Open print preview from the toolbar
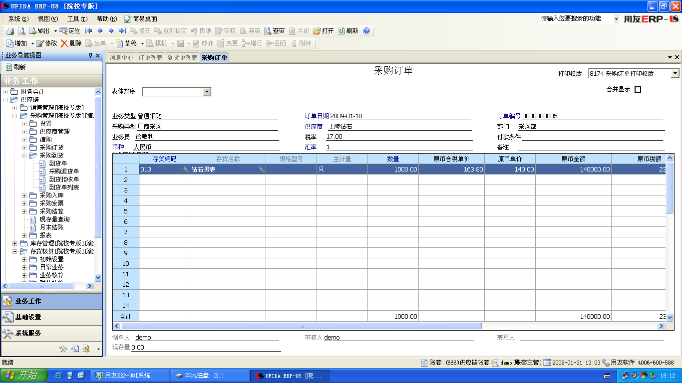Image resolution: width=682 pixels, height=383 pixels. [21, 31]
